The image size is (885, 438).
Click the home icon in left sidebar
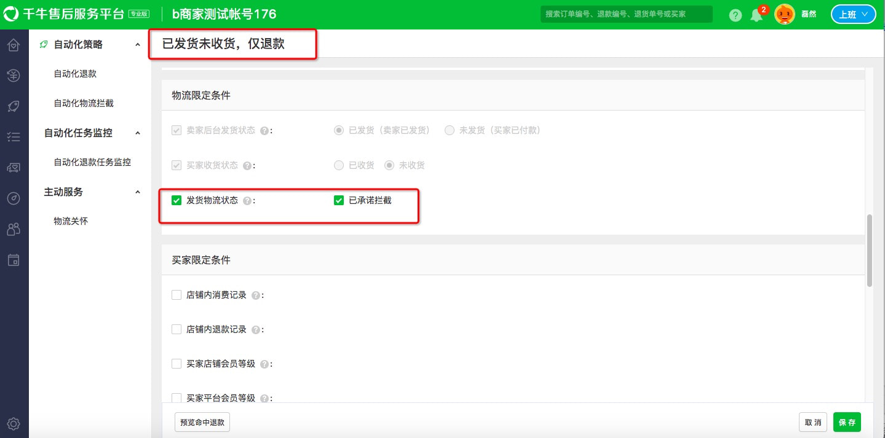click(14, 45)
